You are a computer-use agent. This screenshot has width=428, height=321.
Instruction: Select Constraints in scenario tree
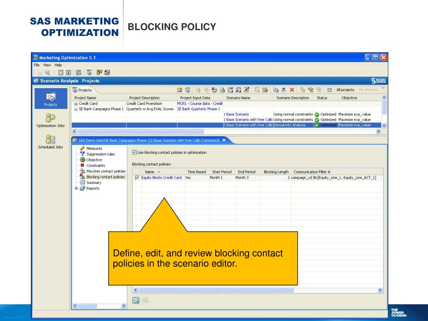tap(96, 166)
